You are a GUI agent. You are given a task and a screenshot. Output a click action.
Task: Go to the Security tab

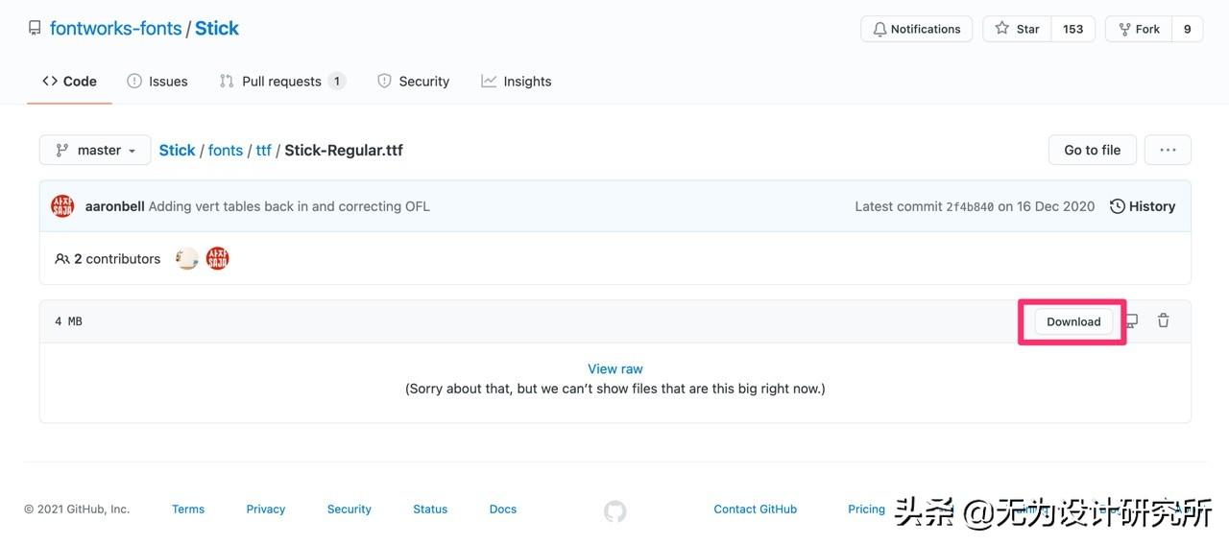413,82
